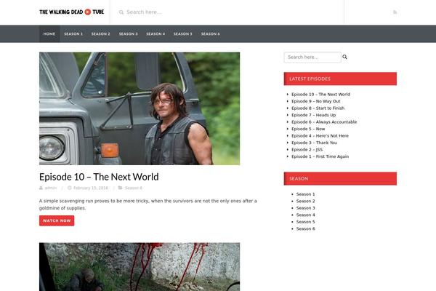Click The Walking Dead Tube logo
436x291 pixels.
click(x=72, y=12)
